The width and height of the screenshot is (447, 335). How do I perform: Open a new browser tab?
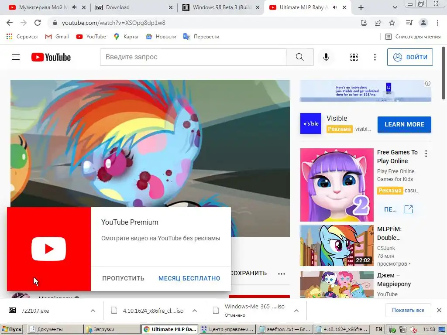[361, 7]
